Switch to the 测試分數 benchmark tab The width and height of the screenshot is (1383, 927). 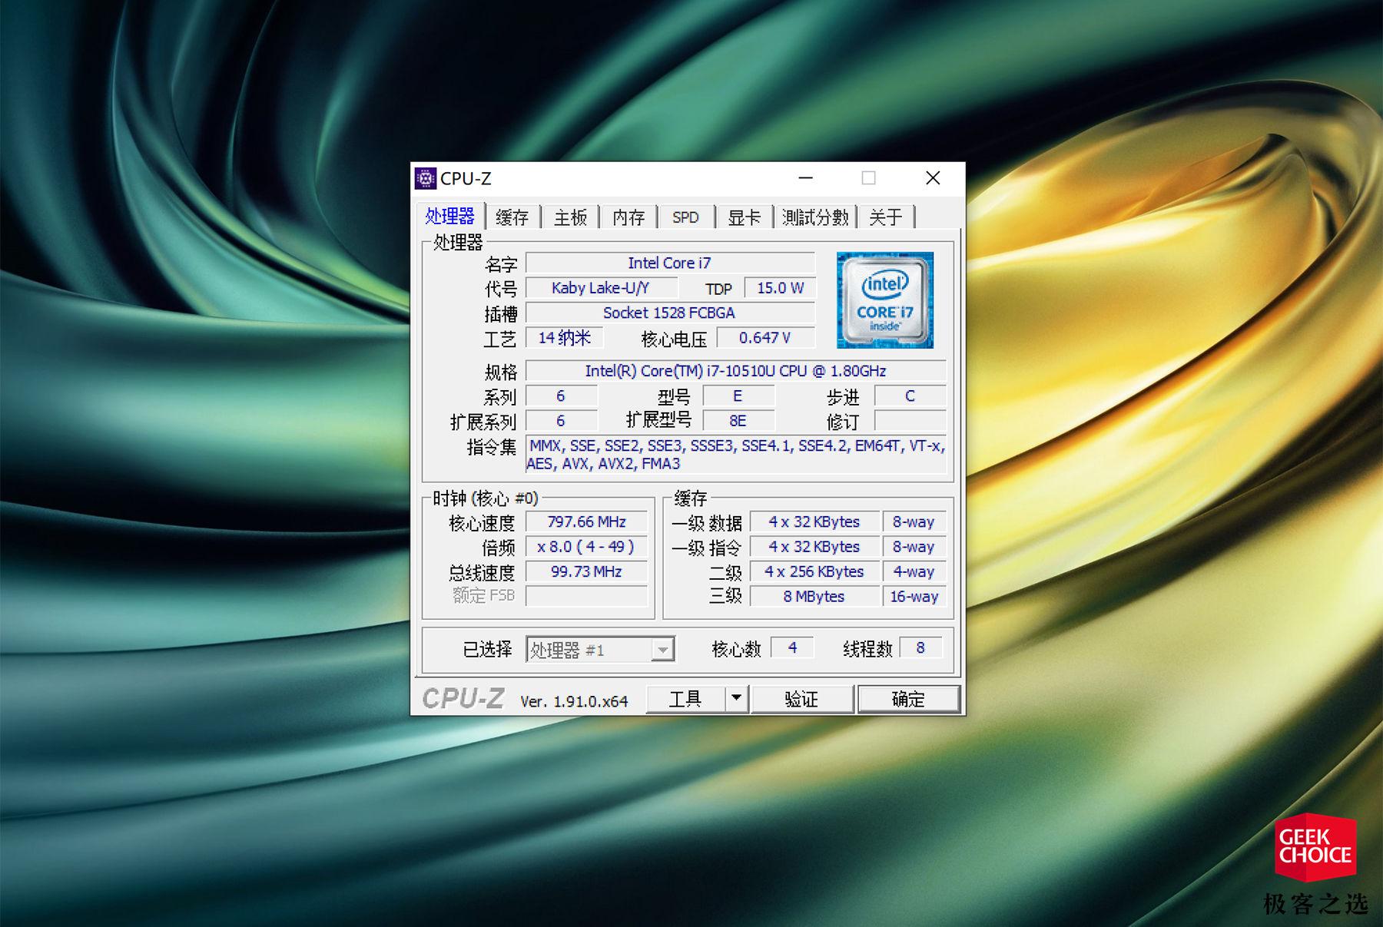[815, 217]
